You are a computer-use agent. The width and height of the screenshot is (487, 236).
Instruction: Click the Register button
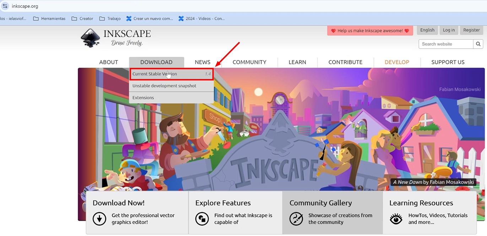click(471, 30)
